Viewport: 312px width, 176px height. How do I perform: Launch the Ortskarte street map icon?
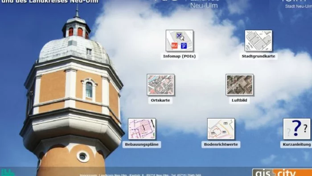pyautogui.click(x=160, y=85)
